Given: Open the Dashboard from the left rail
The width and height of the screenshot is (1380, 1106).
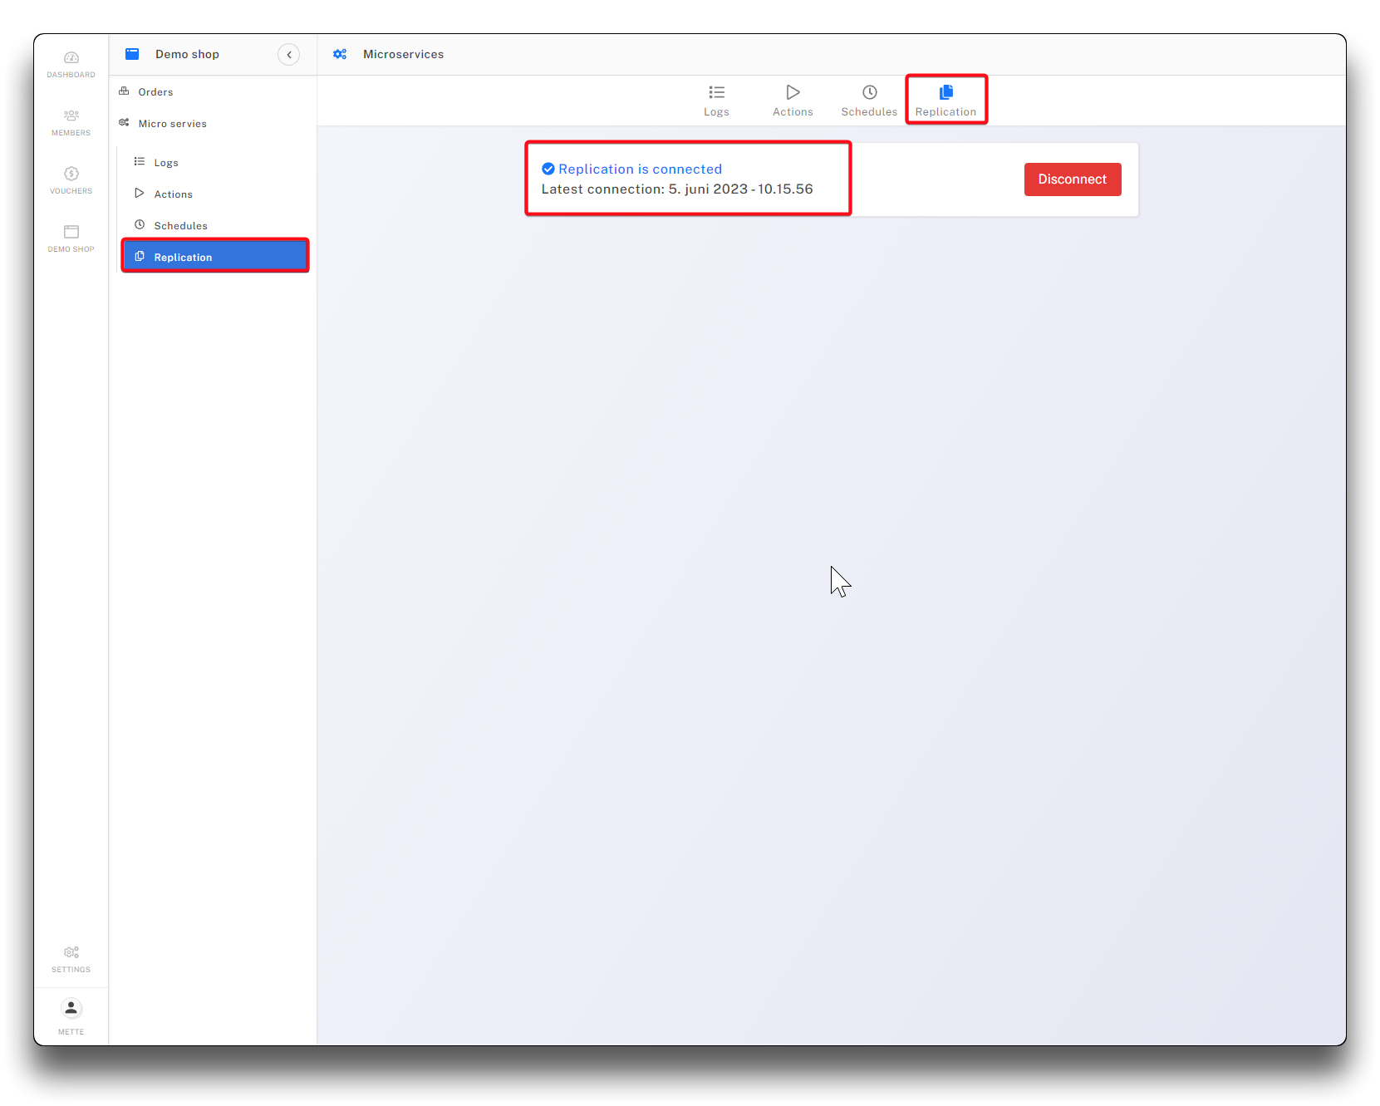Looking at the screenshot, I should (x=71, y=64).
